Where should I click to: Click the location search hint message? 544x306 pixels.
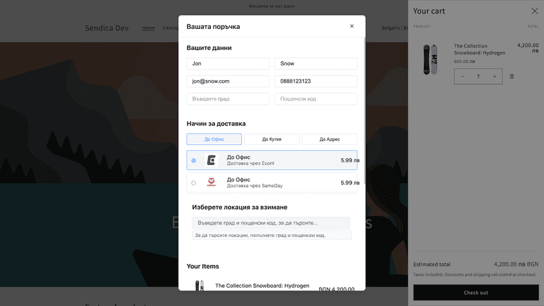coord(271,235)
